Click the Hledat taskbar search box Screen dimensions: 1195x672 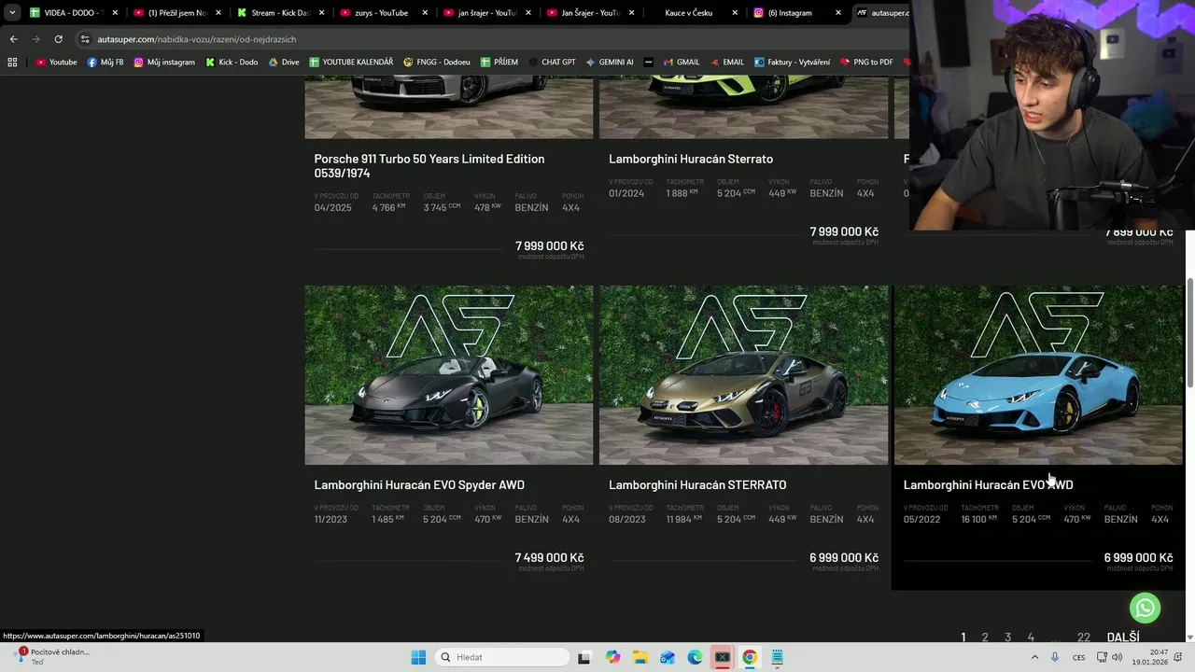click(503, 657)
